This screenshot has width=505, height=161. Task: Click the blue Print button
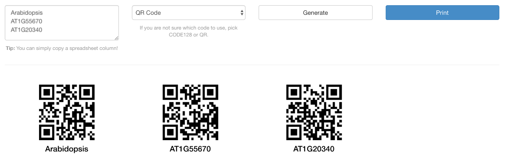[x=442, y=13]
